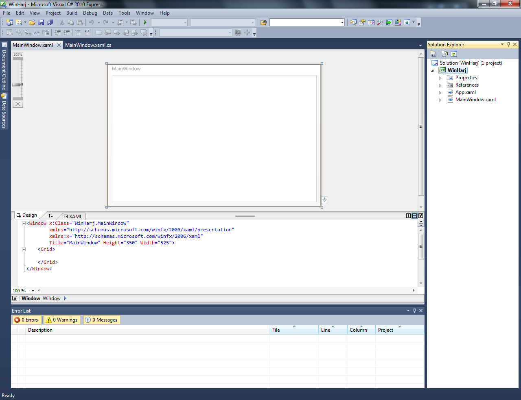
Task: Click the Save All icon
Action: 50,22
